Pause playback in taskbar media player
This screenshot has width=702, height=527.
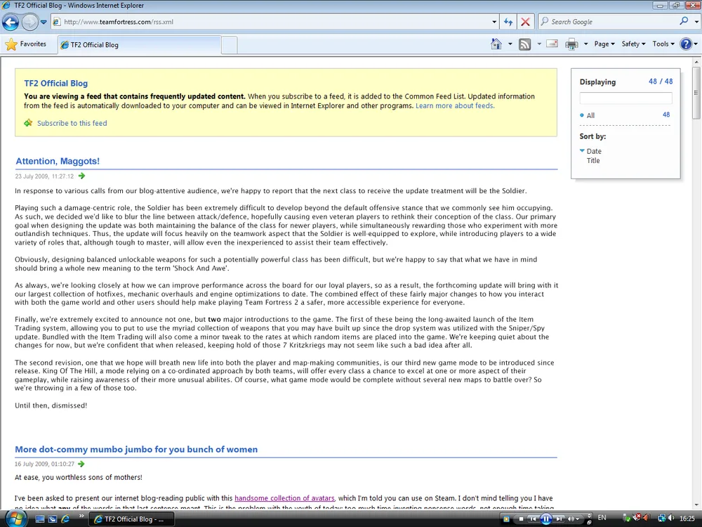545,519
